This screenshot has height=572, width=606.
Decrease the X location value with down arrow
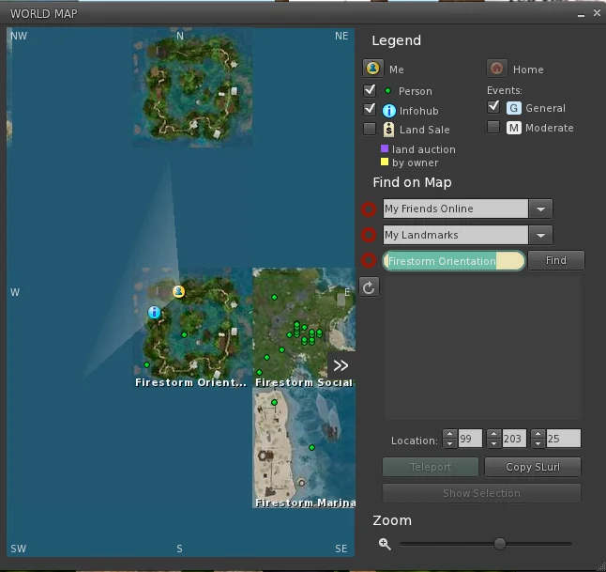pos(449,443)
